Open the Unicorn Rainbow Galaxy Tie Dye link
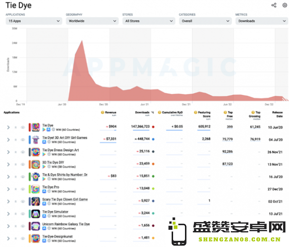Screen dimensions: 289x247 click(66, 224)
